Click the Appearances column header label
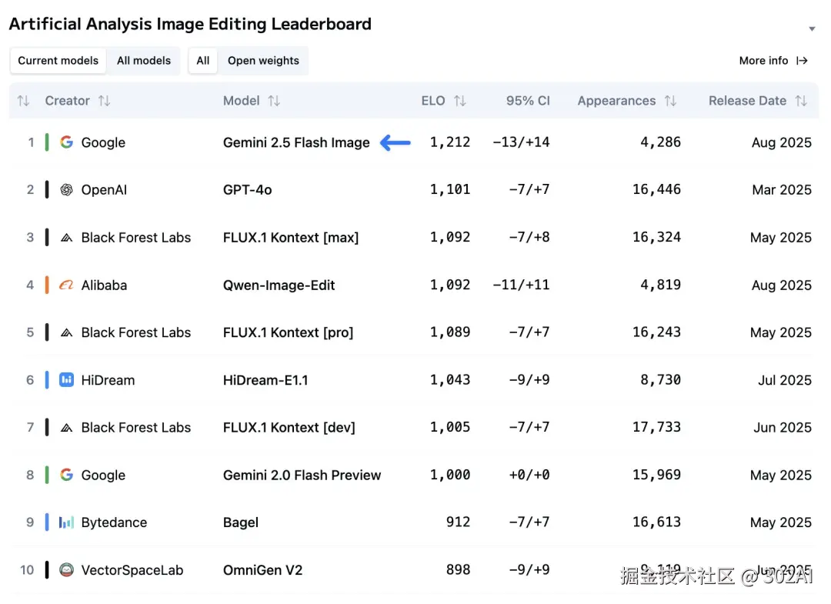 (x=616, y=101)
